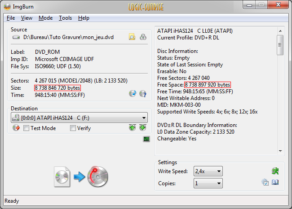Open the graph data display icon
Image resolution: width=292 pixels, height=209 pixels.
tap(146, 139)
